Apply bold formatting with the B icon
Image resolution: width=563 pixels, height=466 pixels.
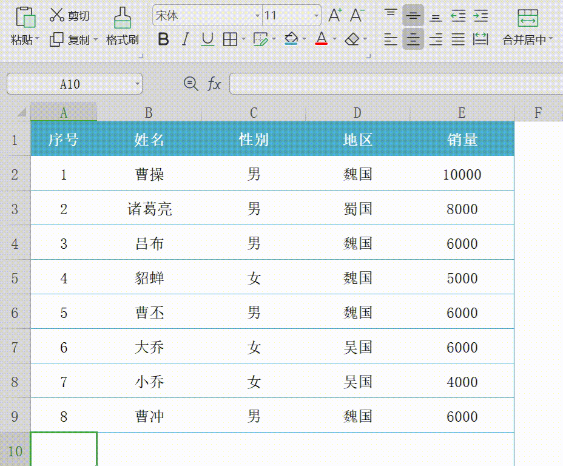[163, 38]
